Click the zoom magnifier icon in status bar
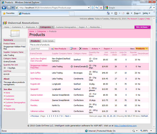 [141, 131]
